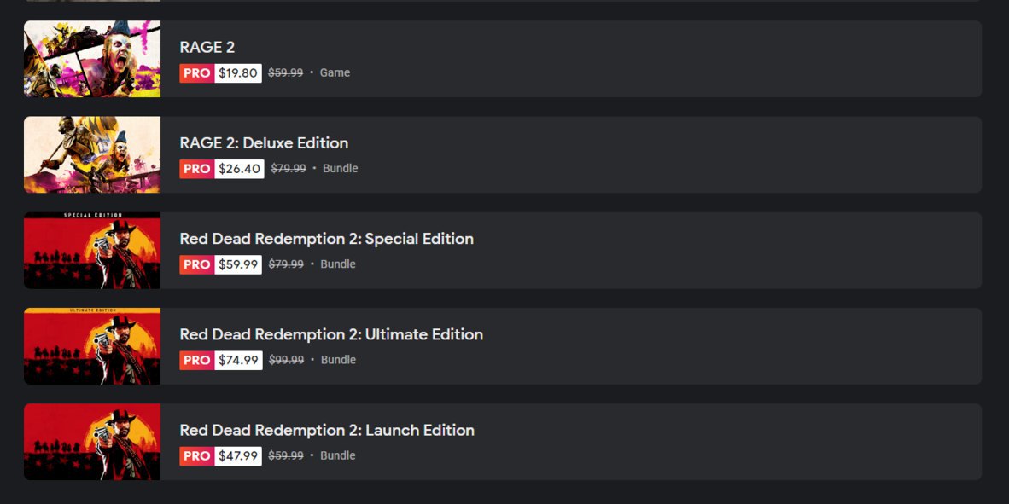Click the PRO badge beside $26.40
The image size is (1009, 504).
click(x=196, y=169)
